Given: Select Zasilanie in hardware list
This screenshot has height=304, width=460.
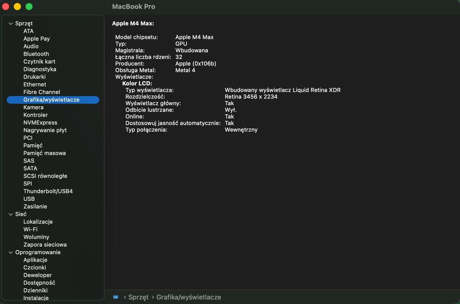Looking at the screenshot, I should [35, 207].
